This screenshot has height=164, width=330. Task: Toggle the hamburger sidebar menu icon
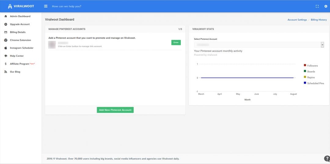[x=46, y=6]
